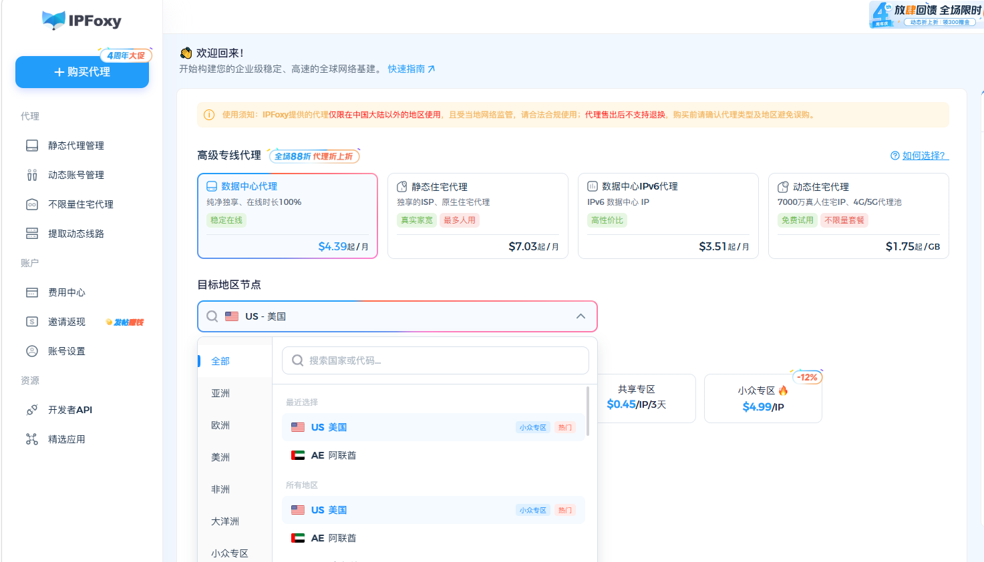Select the dynamic residential proxy (动态住宅代理) card

(858, 216)
